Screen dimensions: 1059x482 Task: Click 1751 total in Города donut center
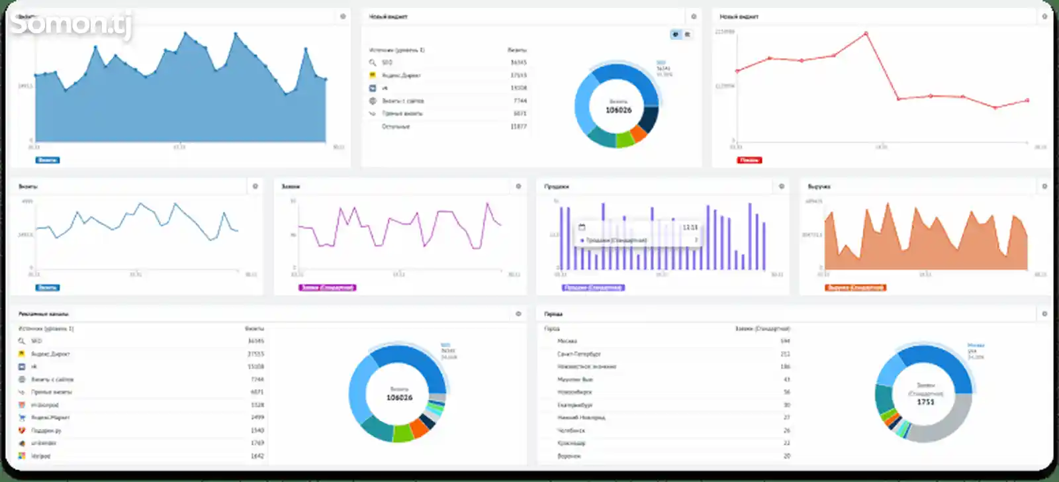tap(925, 402)
